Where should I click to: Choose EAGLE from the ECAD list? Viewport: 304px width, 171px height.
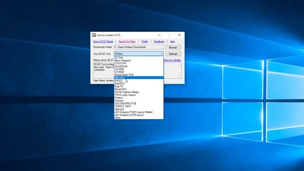(139, 80)
